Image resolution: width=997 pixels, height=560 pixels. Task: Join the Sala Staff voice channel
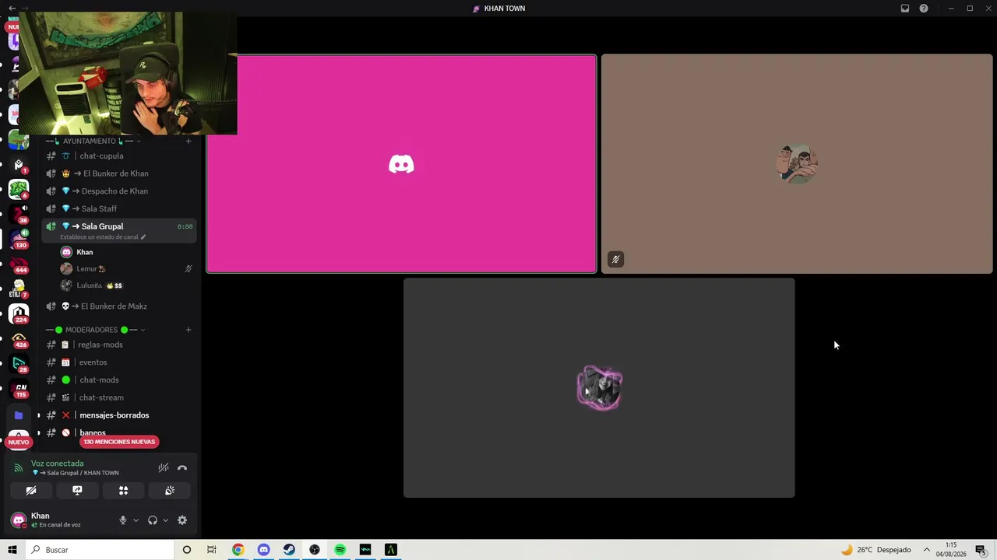click(x=118, y=208)
